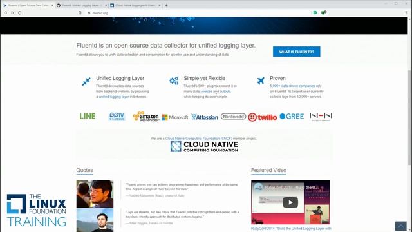Click the bookmark icon in toolbar

[x=80, y=13]
